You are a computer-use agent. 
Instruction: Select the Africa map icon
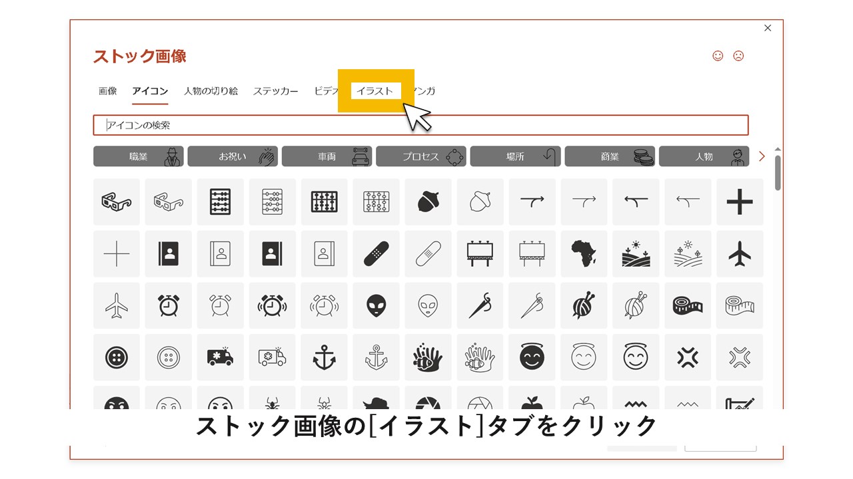(584, 253)
